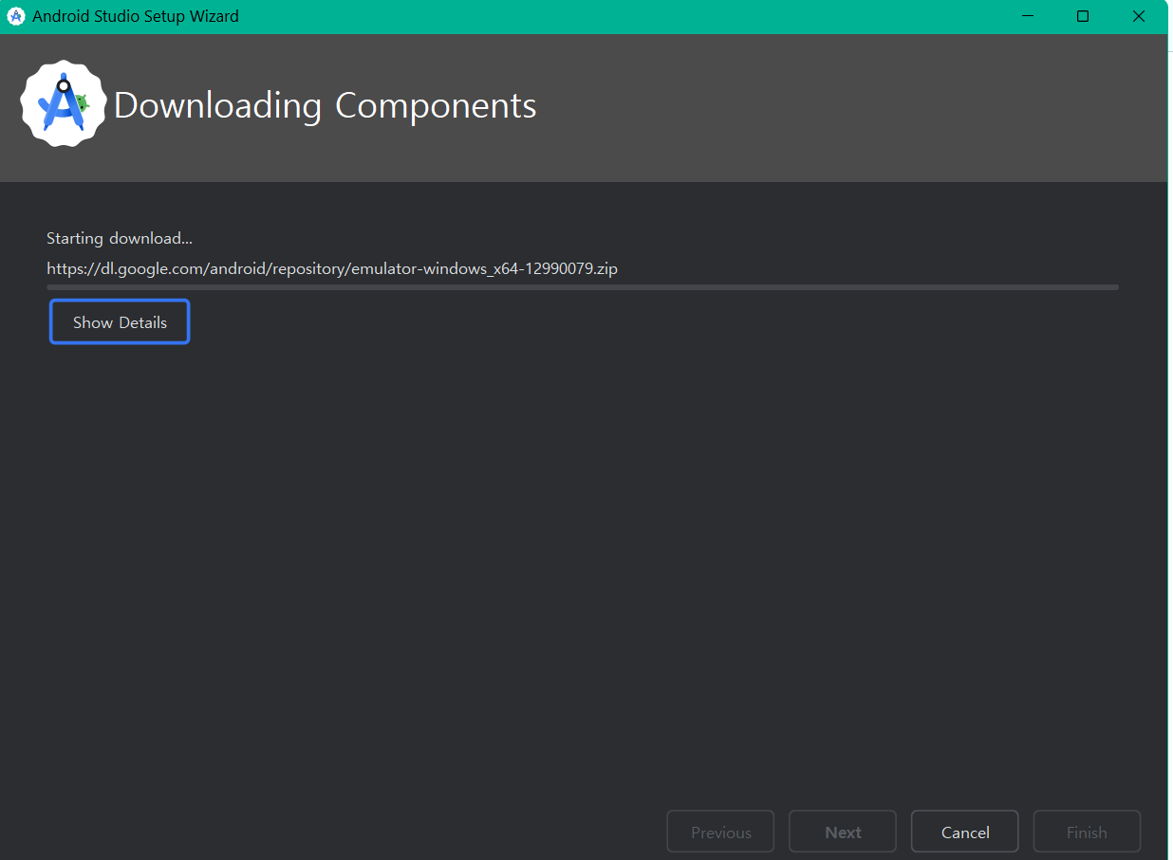Click empty teal title bar space
This screenshot has width=1173, height=860.
coord(617,16)
